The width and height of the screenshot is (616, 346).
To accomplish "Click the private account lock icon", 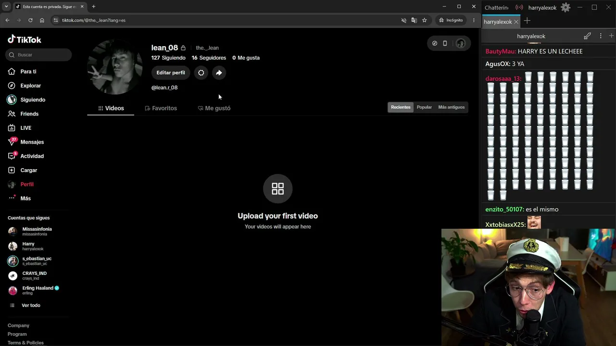I will 183,48.
